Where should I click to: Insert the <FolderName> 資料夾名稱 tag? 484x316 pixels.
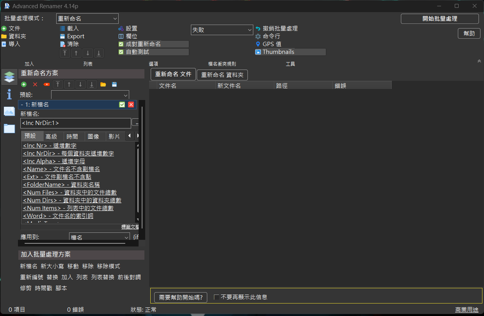pos(61,185)
